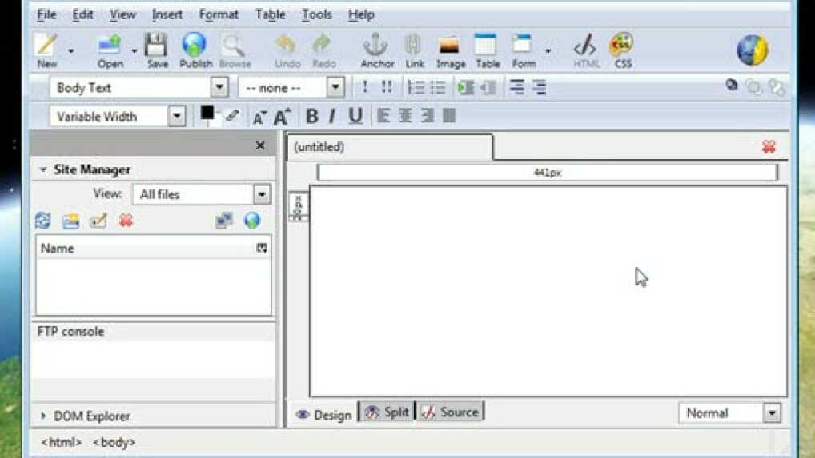Click the Image insert icon
The image size is (815, 458).
pos(450,50)
